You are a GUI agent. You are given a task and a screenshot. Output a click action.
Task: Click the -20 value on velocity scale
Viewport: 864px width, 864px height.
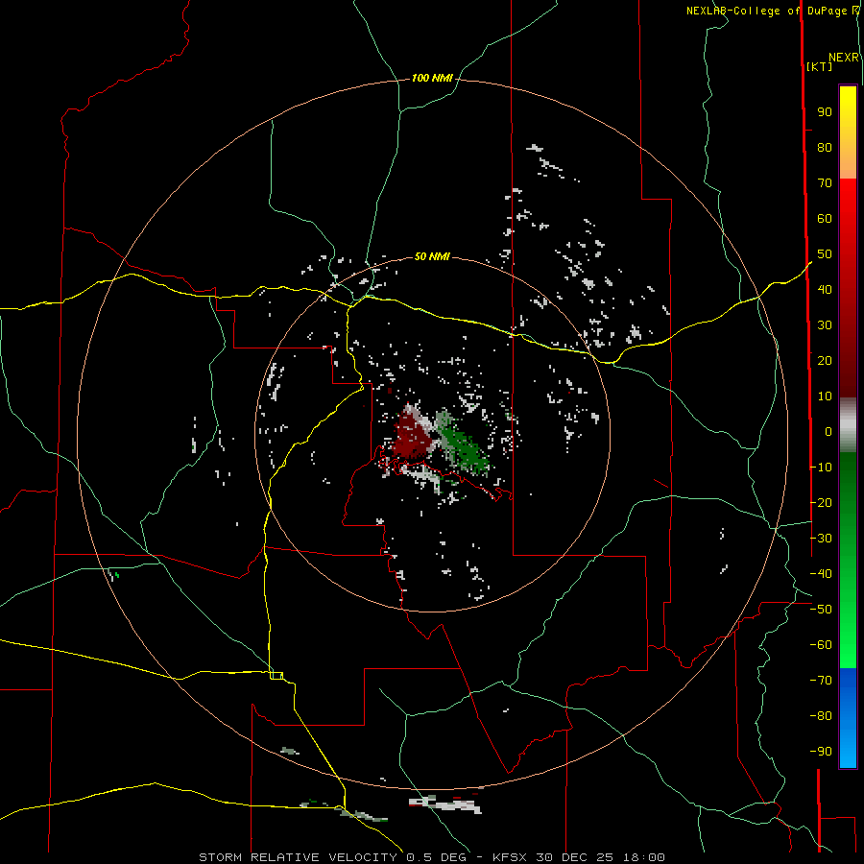821,502
